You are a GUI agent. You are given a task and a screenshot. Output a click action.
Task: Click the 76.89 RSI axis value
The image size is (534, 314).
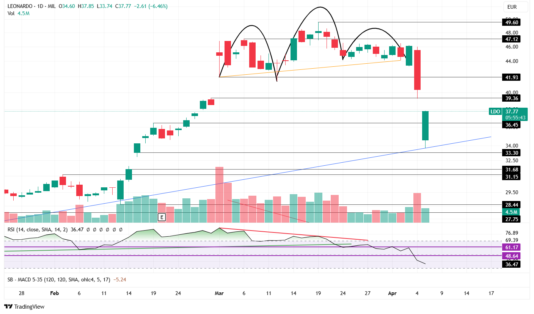coord(512,233)
